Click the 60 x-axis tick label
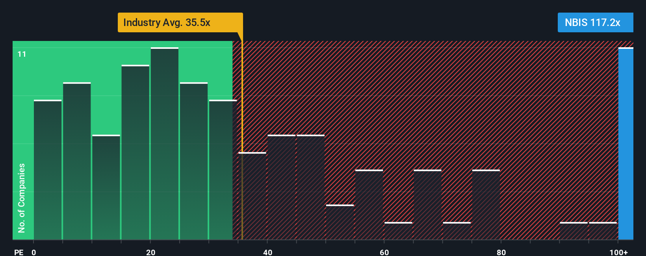646x256 pixels. pos(384,252)
